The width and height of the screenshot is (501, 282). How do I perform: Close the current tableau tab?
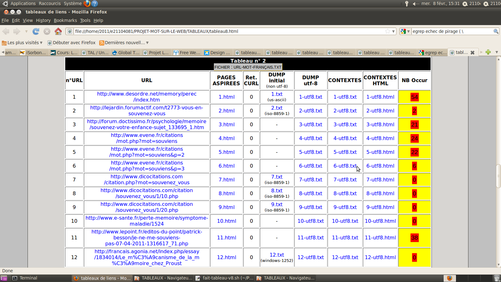pos(473,53)
